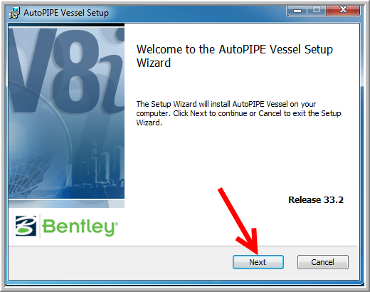Minimize the setup wizard window
Viewport: 370px width, 292px height.
tap(297, 11)
